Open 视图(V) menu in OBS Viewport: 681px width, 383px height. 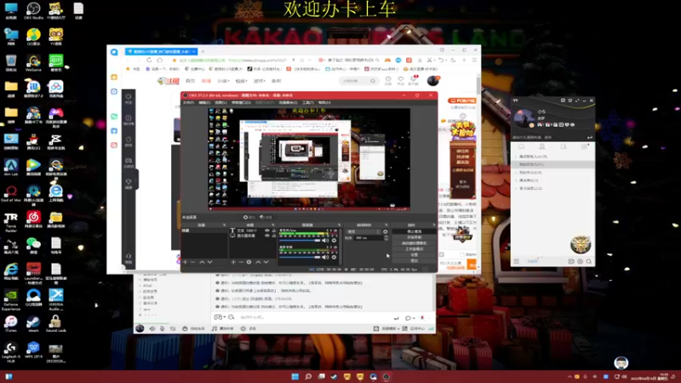click(x=220, y=103)
